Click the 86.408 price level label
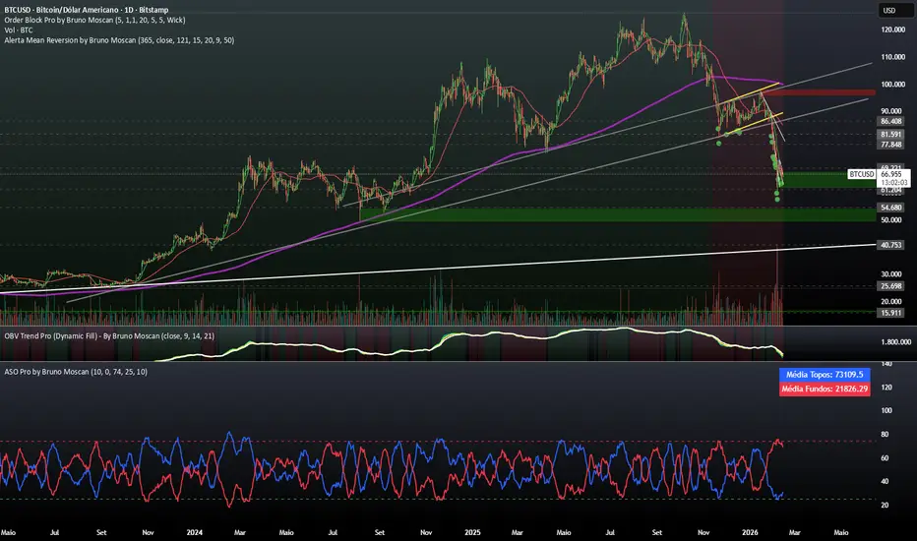Image resolution: width=917 pixels, height=541 pixels. (x=890, y=121)
